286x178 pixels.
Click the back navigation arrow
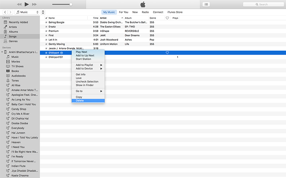tap(5, 12)
